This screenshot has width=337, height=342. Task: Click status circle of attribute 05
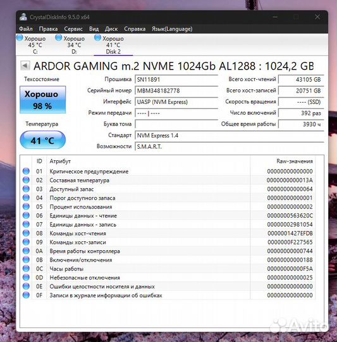pos(26,206)
